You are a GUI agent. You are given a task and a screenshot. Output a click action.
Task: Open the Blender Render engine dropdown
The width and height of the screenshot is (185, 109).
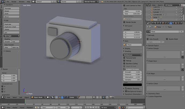pyautogui.click(x=91, y=2)
